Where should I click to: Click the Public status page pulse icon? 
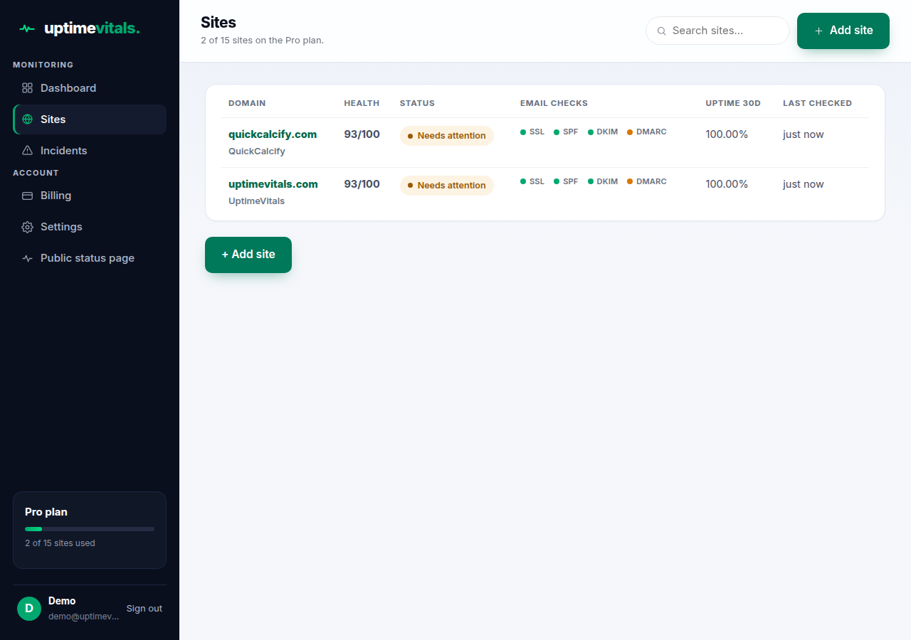28,258
